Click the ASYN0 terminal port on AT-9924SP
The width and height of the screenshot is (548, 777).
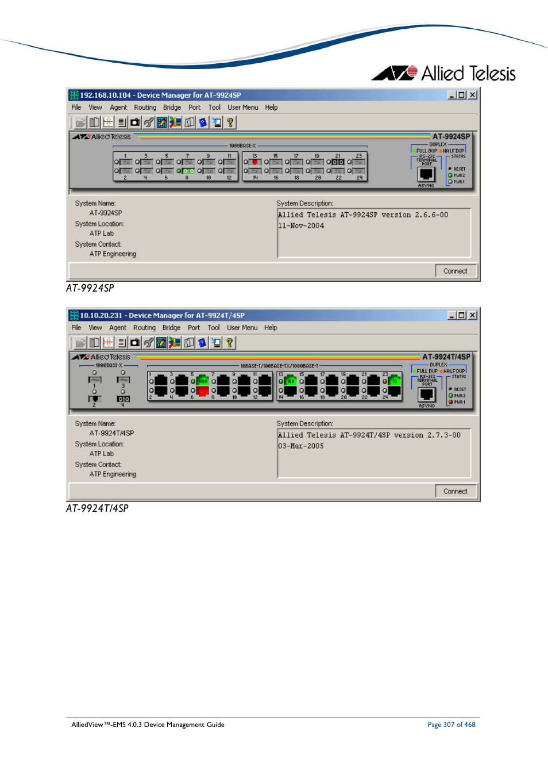tap(426, 175)
